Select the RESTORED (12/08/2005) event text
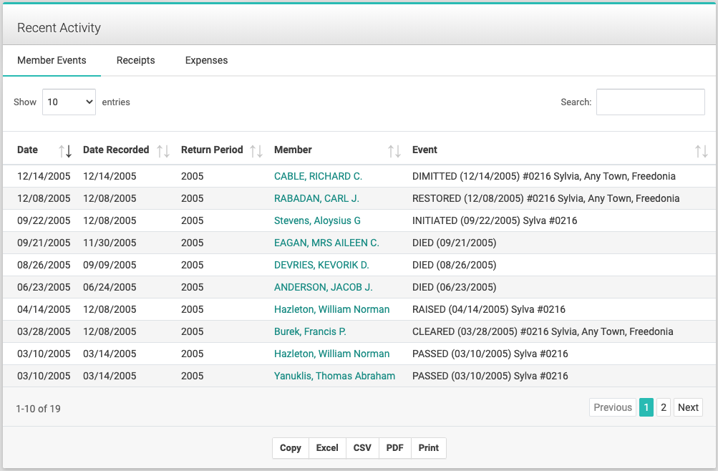Image resolution: width=718 pixels, height=471 pixels. [x=545, y=199]
